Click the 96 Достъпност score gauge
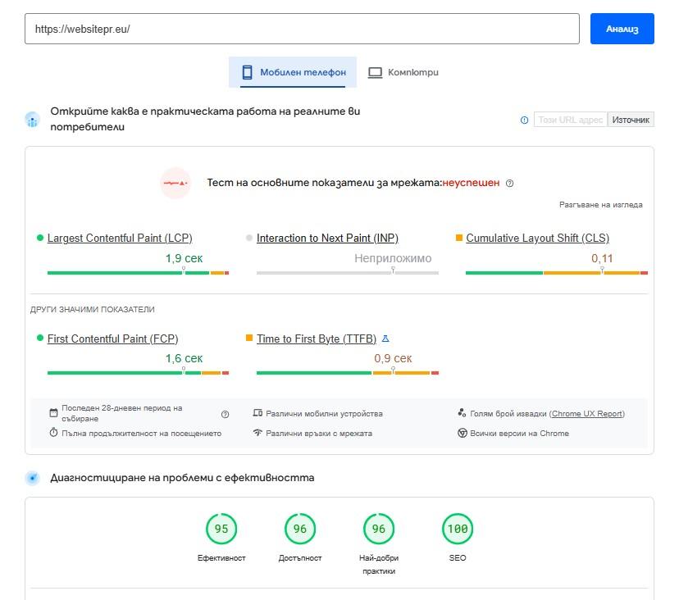The width and height of the screenshot is (679, 600). coord(299,529)
